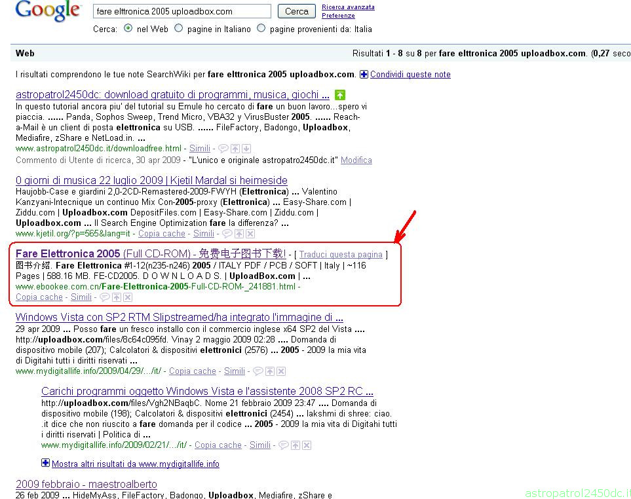Open the 'Fare Elettronica 2005 (Full CD-ROM)' result

(x=151, y=253)
